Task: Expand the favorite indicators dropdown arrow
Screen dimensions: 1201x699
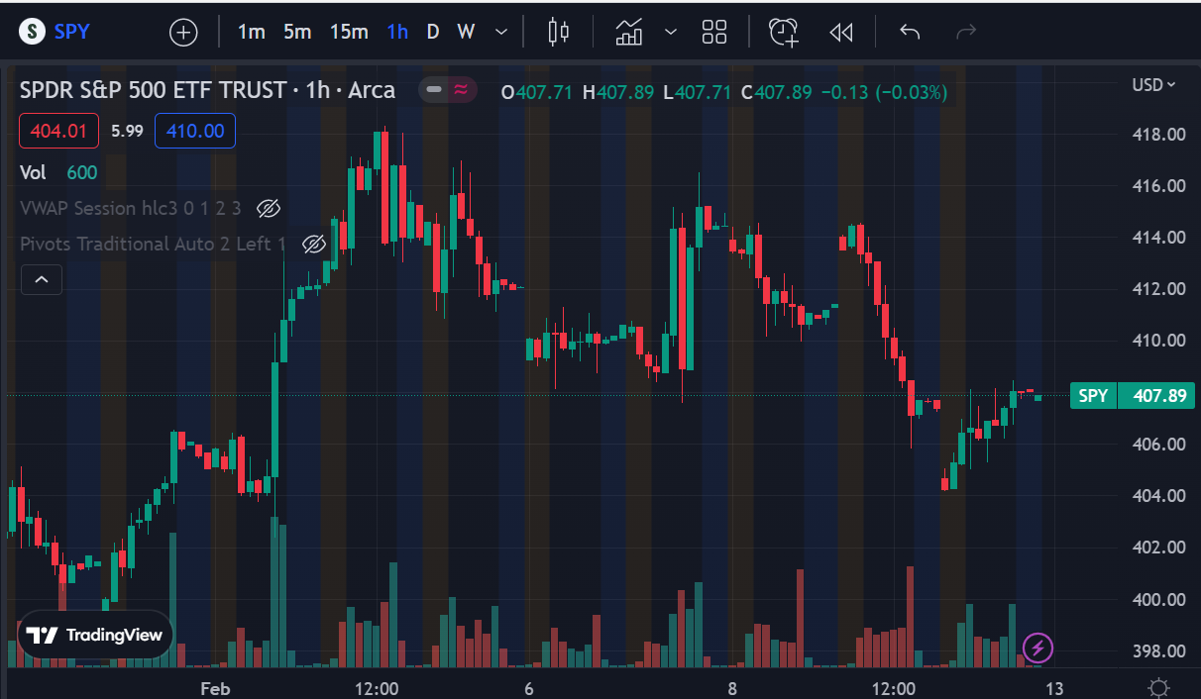Action: tap(671, 32)
